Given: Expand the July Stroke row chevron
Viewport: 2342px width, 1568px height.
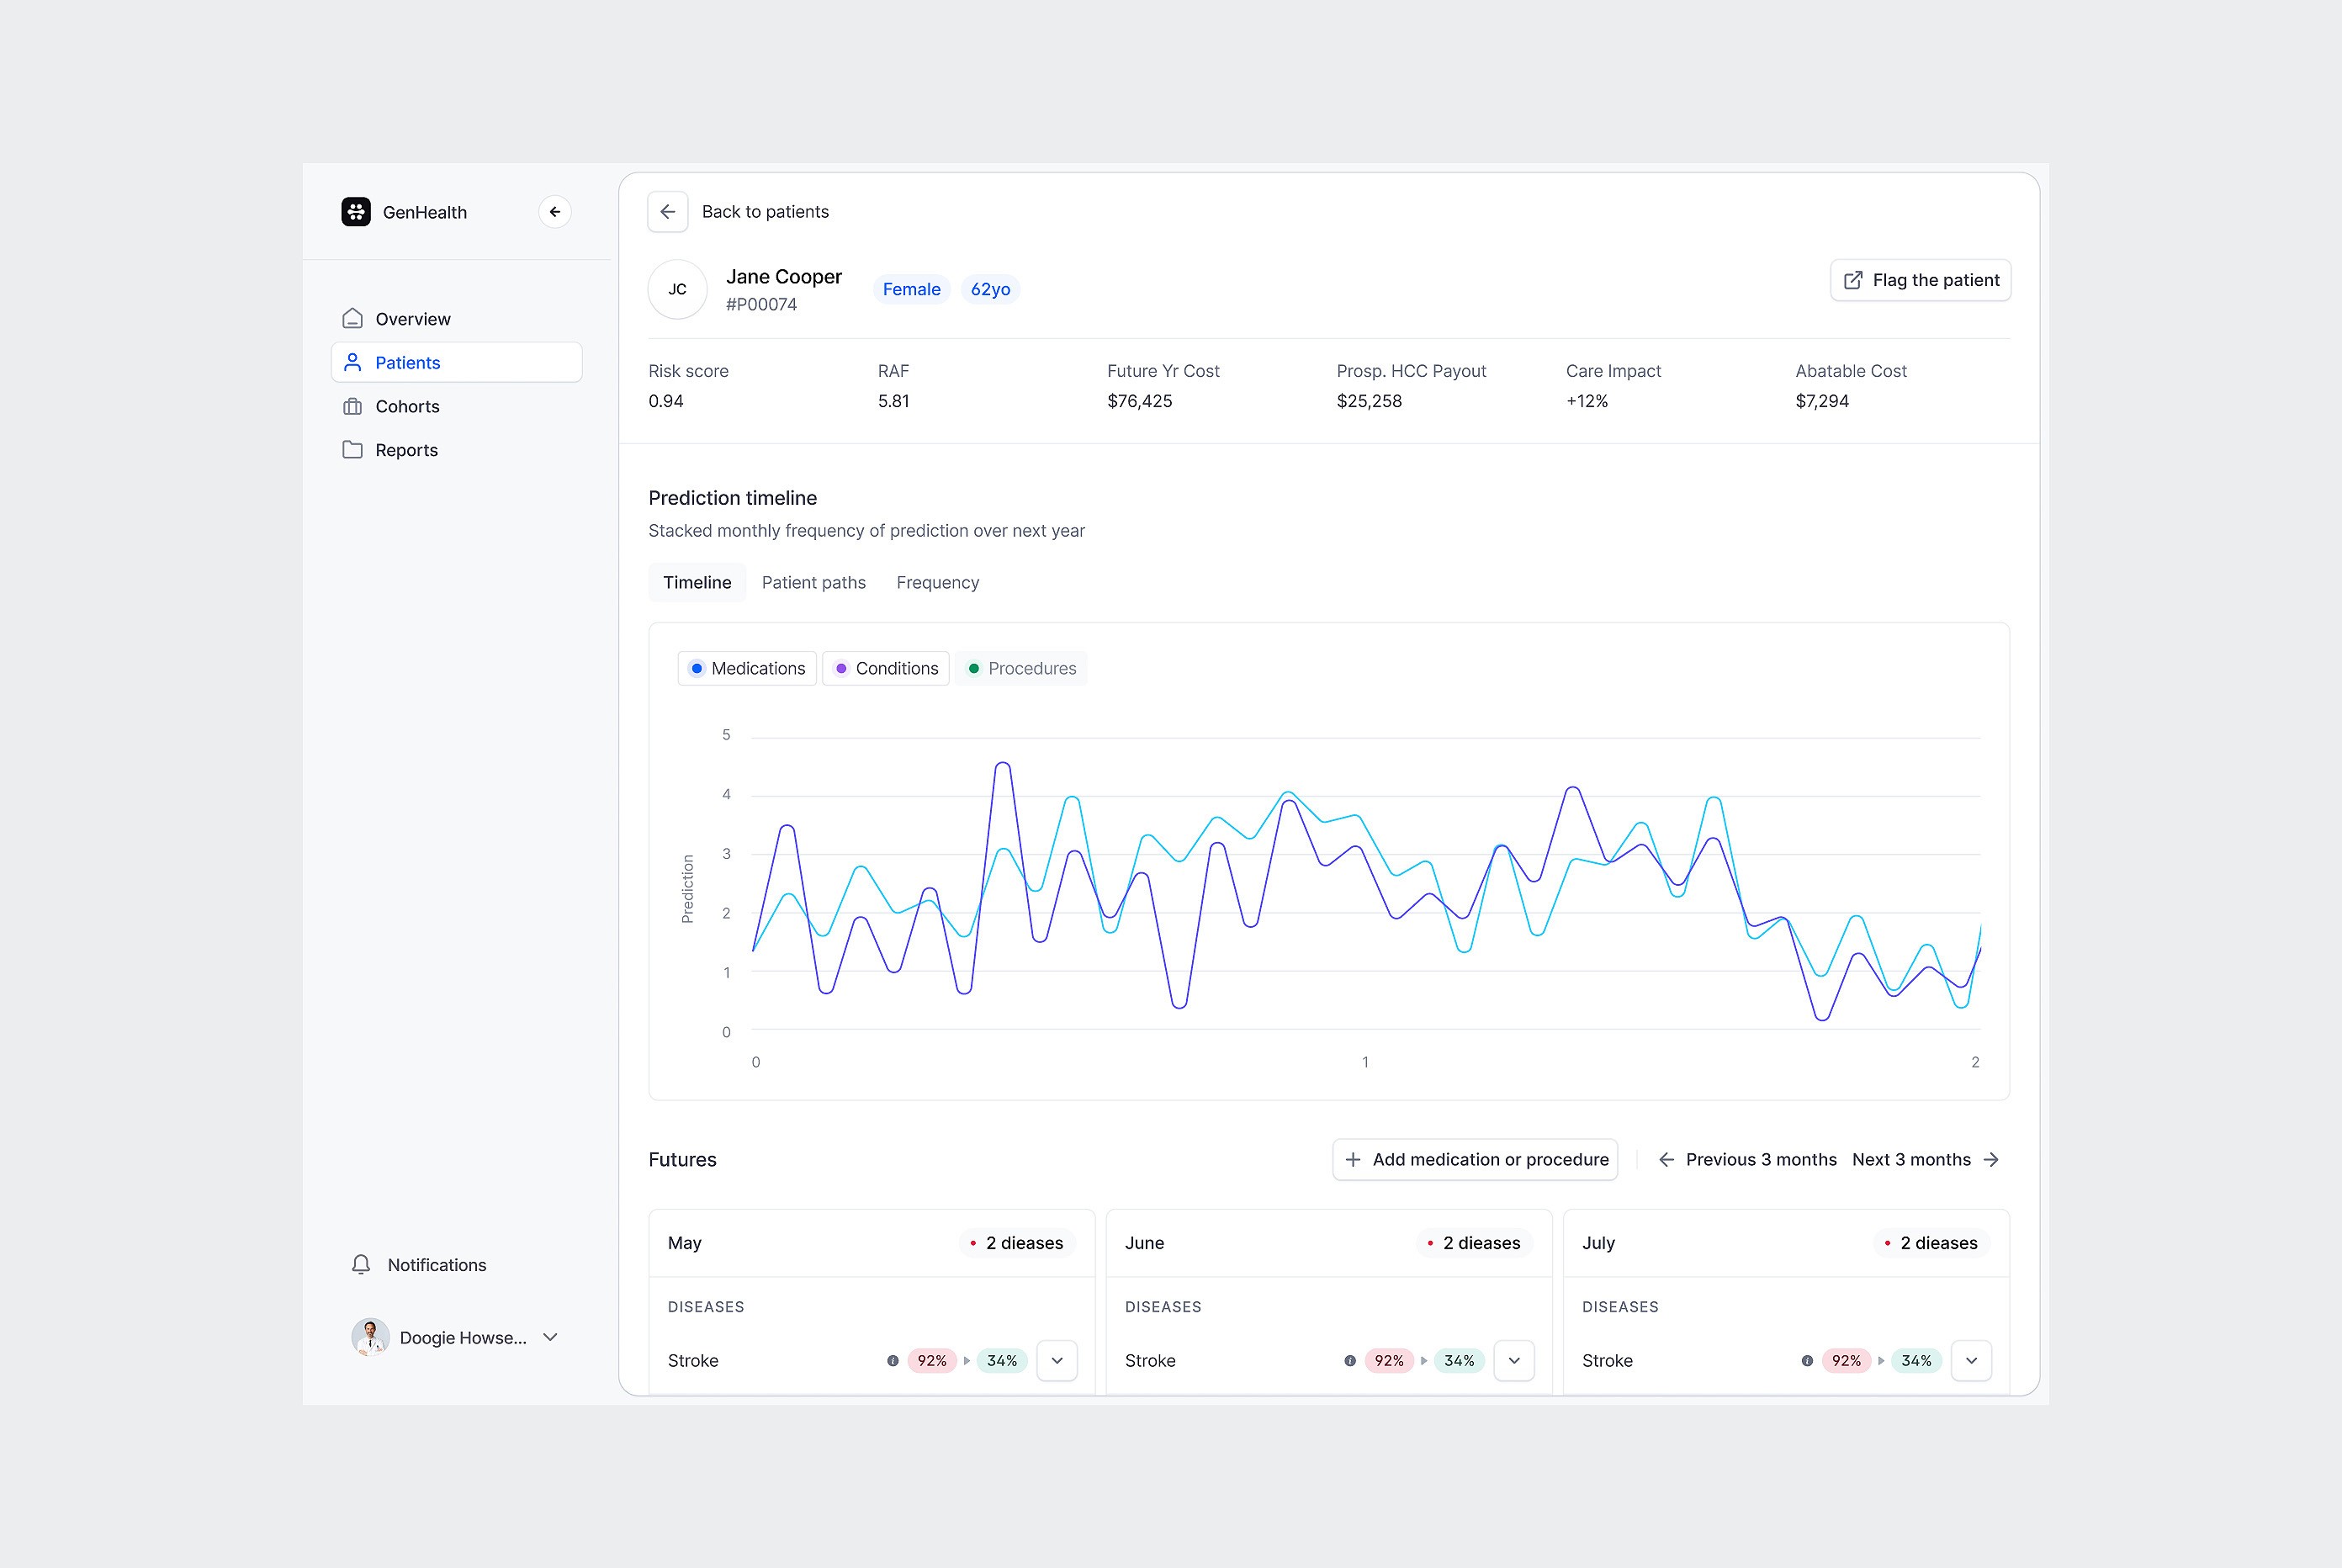Looking at the screenshot, I should click(x=1971, y=1361).
